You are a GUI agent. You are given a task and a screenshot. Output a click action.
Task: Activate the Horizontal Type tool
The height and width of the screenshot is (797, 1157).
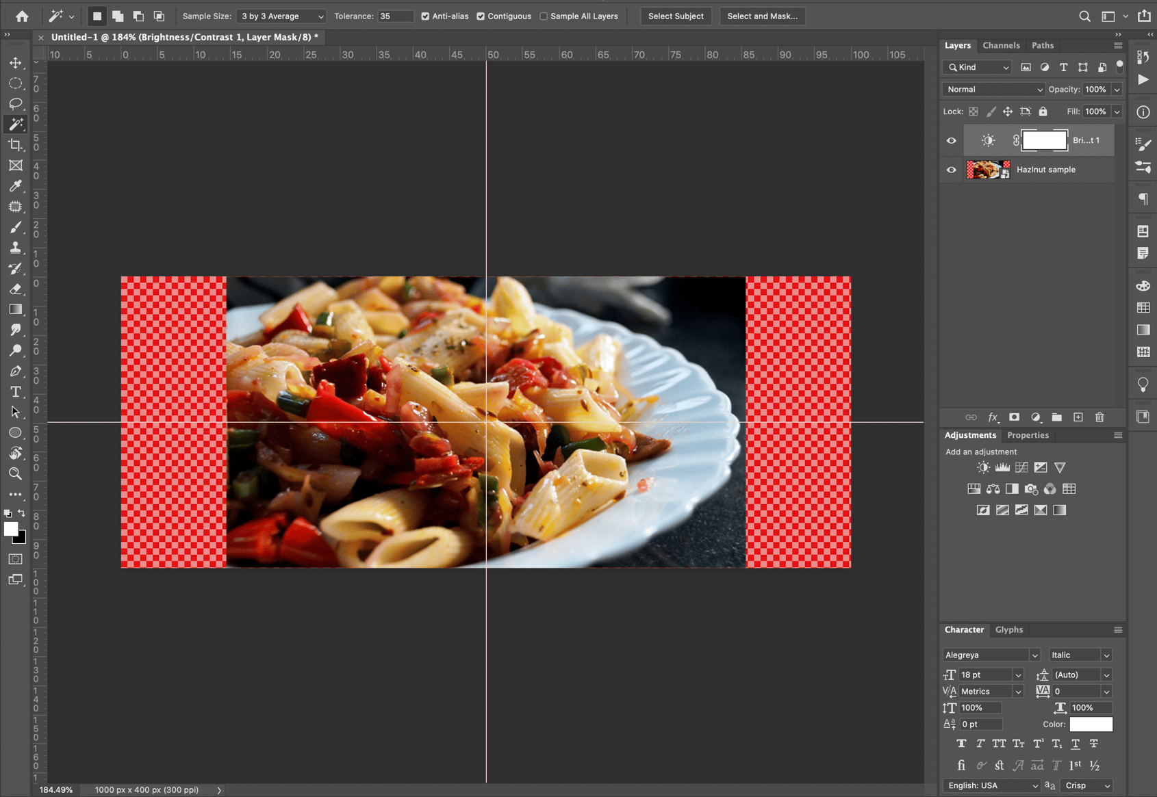(15, 391)
